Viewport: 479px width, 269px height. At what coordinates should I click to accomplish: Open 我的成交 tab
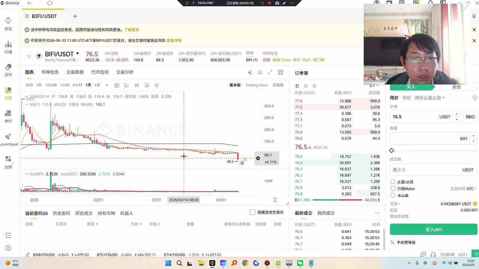326,213
